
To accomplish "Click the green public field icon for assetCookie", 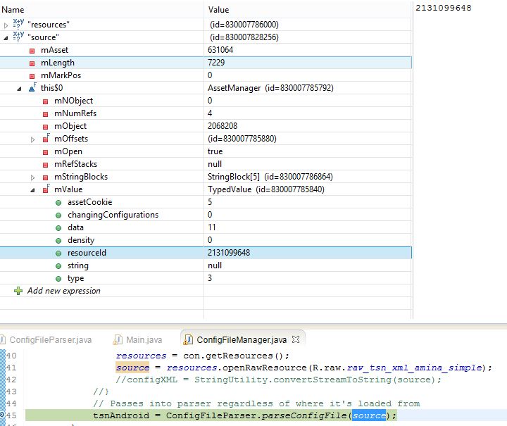I will click(x=58, y=203).
